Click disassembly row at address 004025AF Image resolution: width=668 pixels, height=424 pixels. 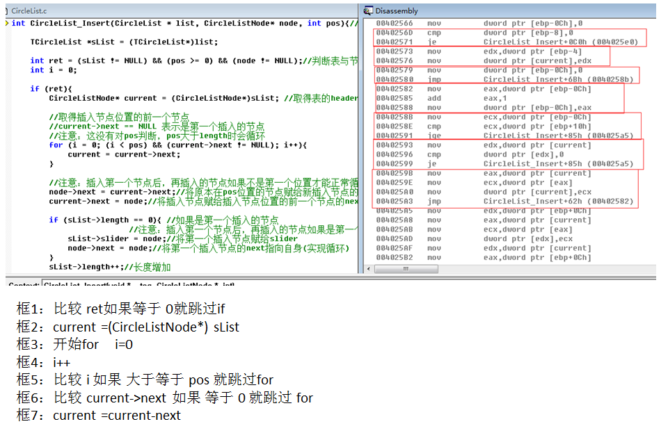[484, 247]
